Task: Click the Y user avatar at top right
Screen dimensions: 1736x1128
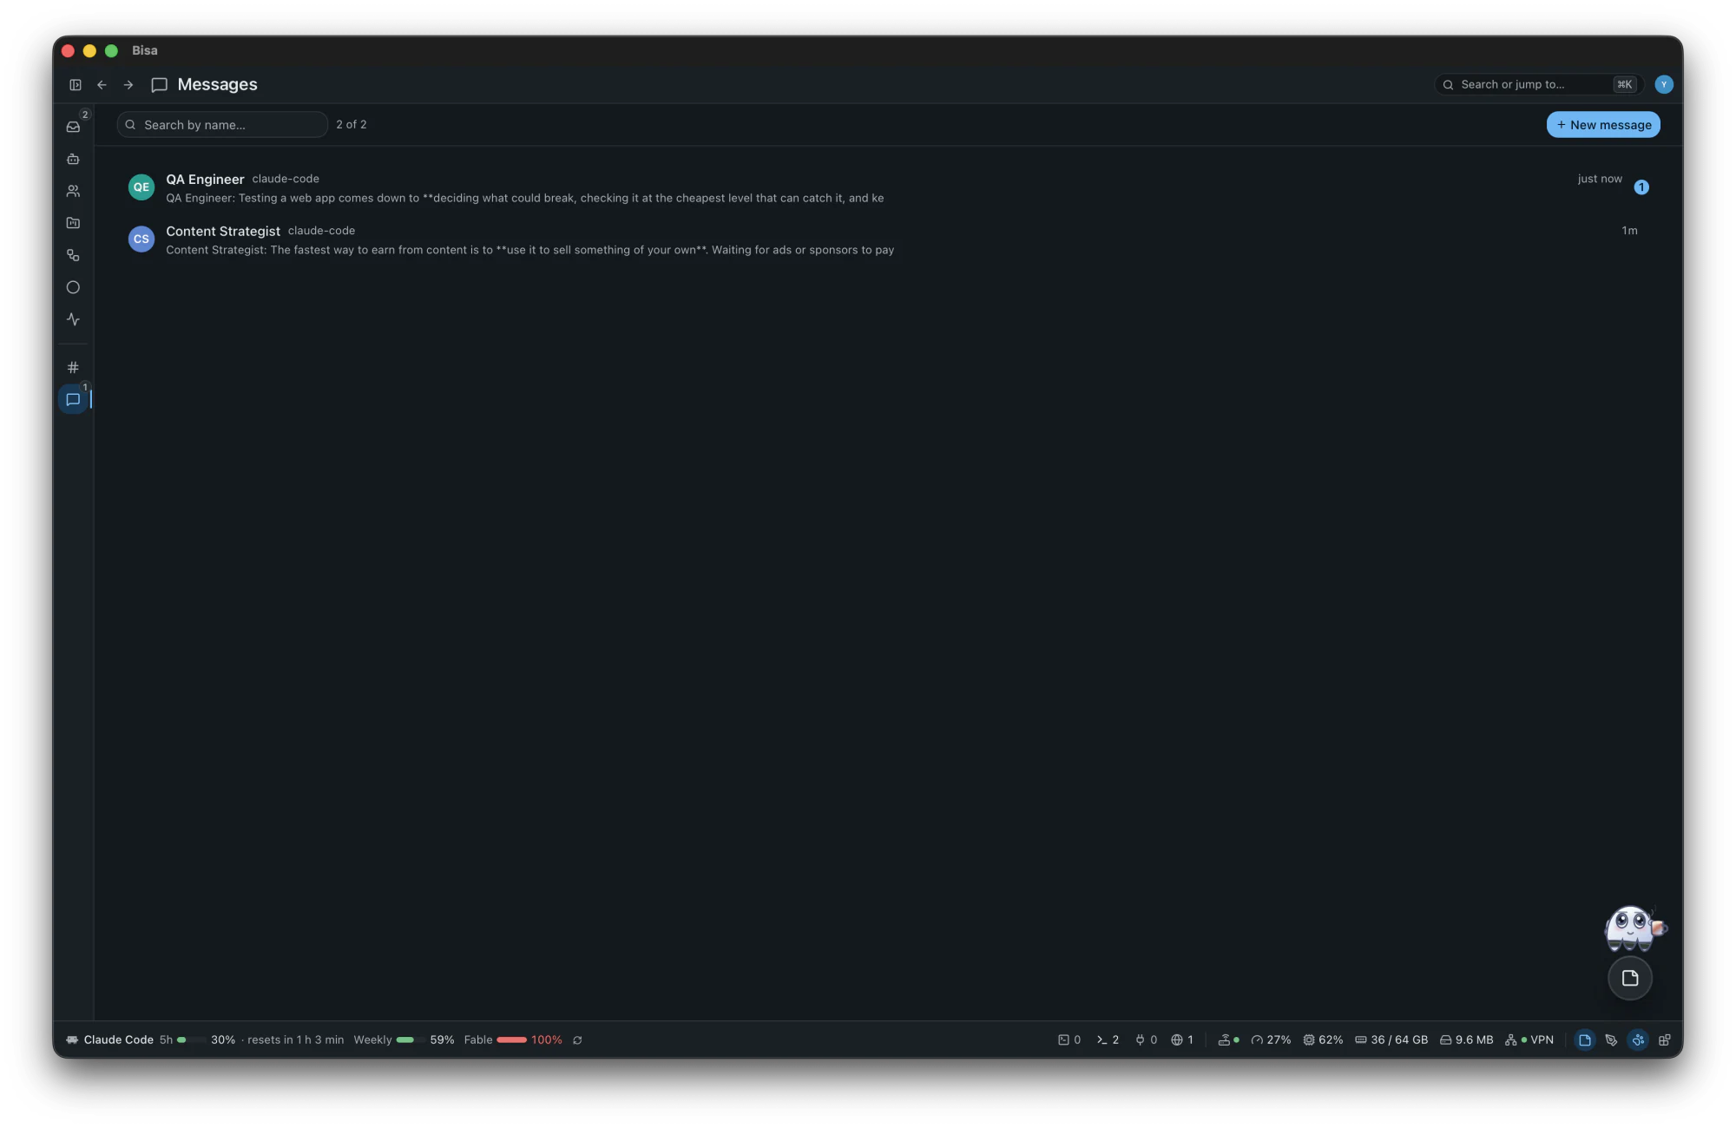Action: pos(1663,84)
